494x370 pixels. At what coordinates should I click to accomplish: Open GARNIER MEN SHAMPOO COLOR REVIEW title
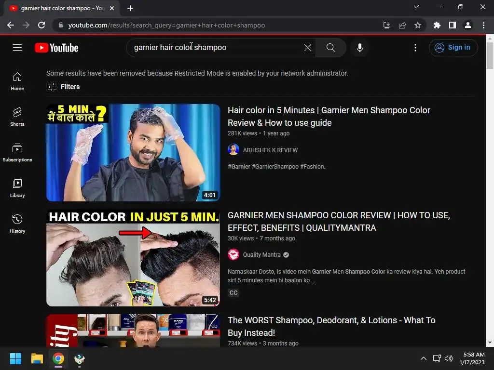coord(339,222)
